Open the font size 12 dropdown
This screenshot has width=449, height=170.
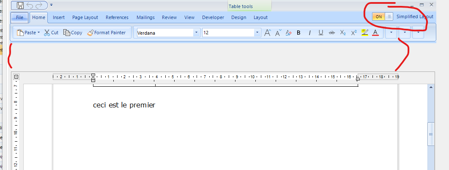click(x=257, y=33)
